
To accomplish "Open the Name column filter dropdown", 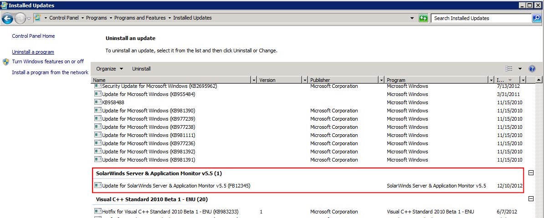I will pos(255,80).
